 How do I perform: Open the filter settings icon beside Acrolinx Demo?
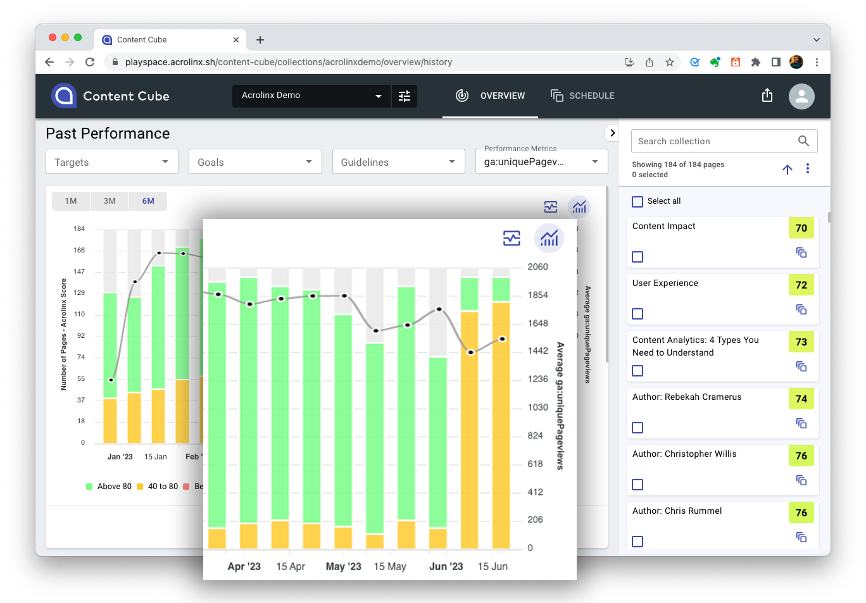click(405, 96)
